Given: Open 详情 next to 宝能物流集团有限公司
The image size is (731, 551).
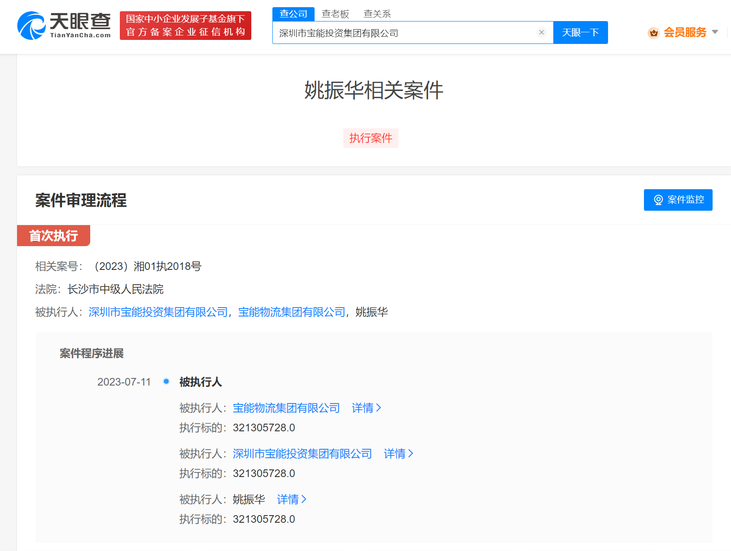Looking at the screenshot, I should tap(364, 408).
